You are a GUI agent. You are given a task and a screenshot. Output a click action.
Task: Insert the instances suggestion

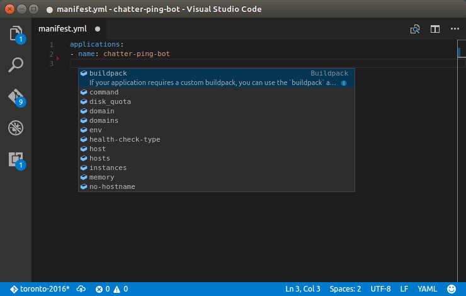[x=217, y=168]
